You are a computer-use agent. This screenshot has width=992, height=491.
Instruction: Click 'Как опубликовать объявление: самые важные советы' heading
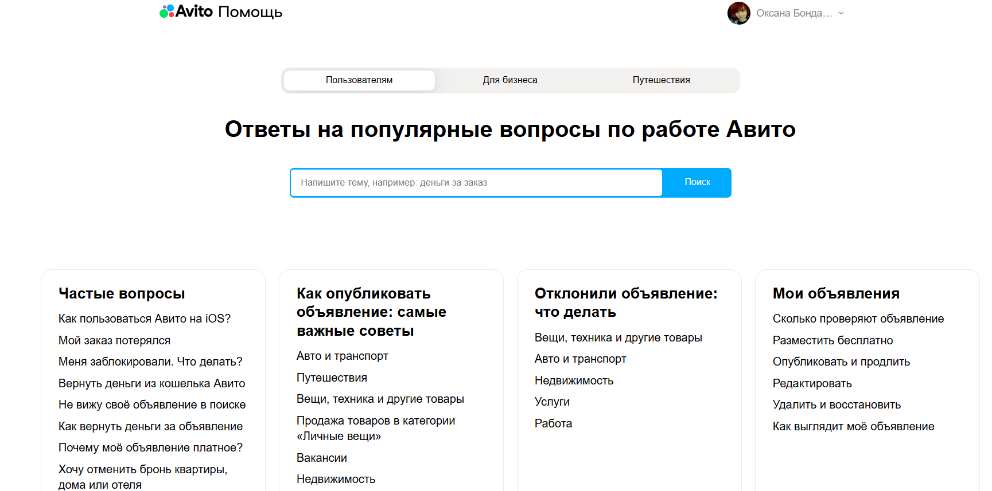[372, 312]
